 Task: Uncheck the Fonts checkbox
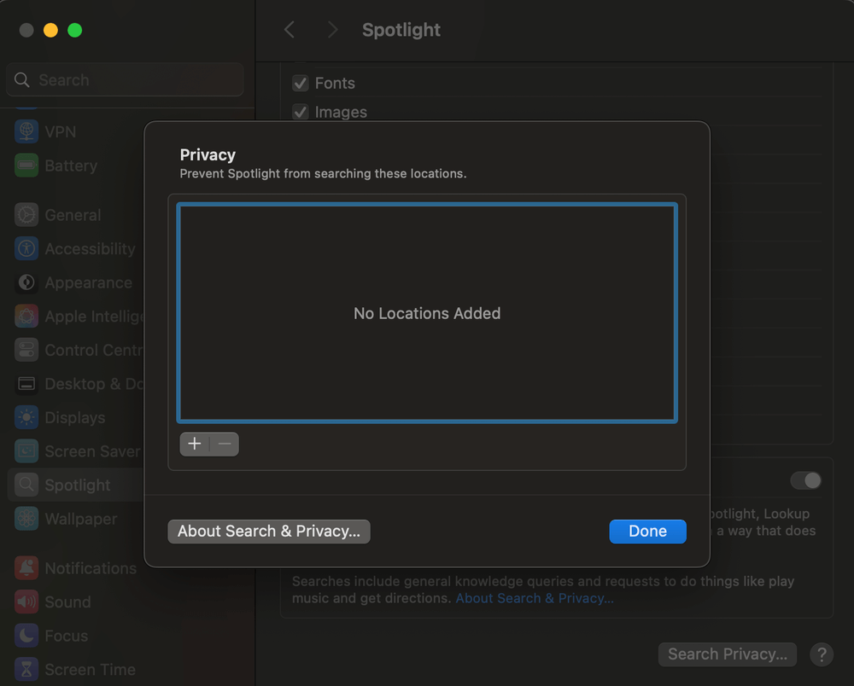(x=300, y=84)
